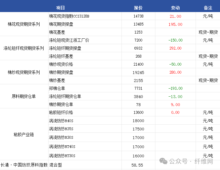Select the 棉花现货期货系列 category cell
Viewport: 220px width, 170px height.
[24, 24]
